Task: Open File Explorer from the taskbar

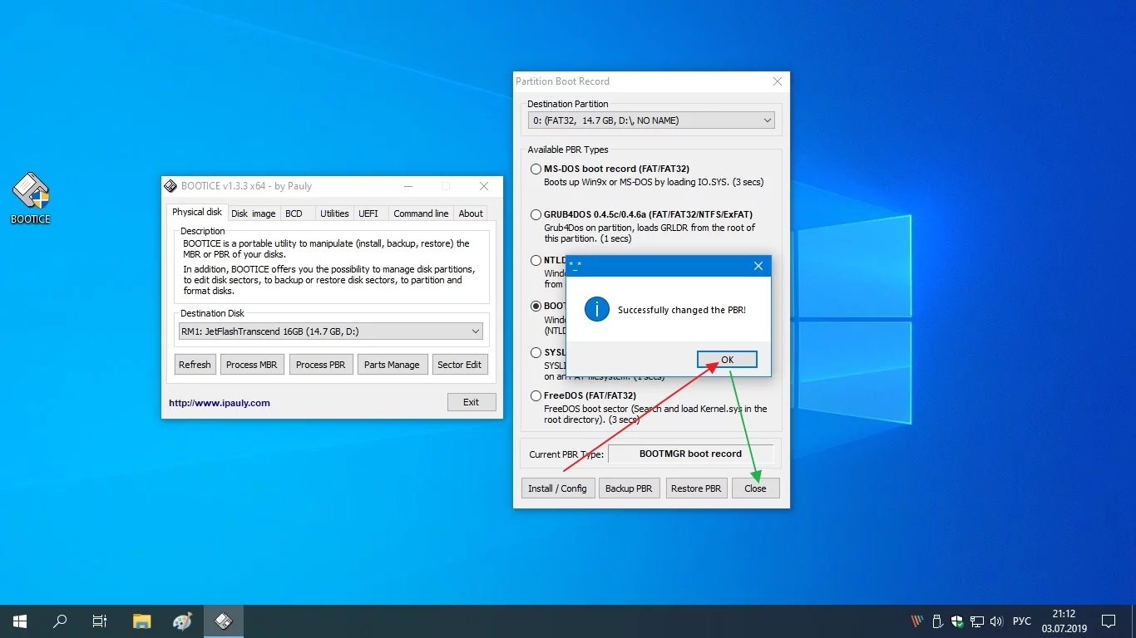Action: click(142, 621)
